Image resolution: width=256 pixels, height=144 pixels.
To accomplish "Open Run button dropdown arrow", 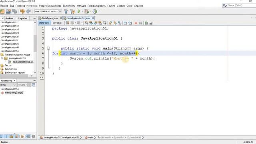I will pyautogui.click(x=82, y=11).
